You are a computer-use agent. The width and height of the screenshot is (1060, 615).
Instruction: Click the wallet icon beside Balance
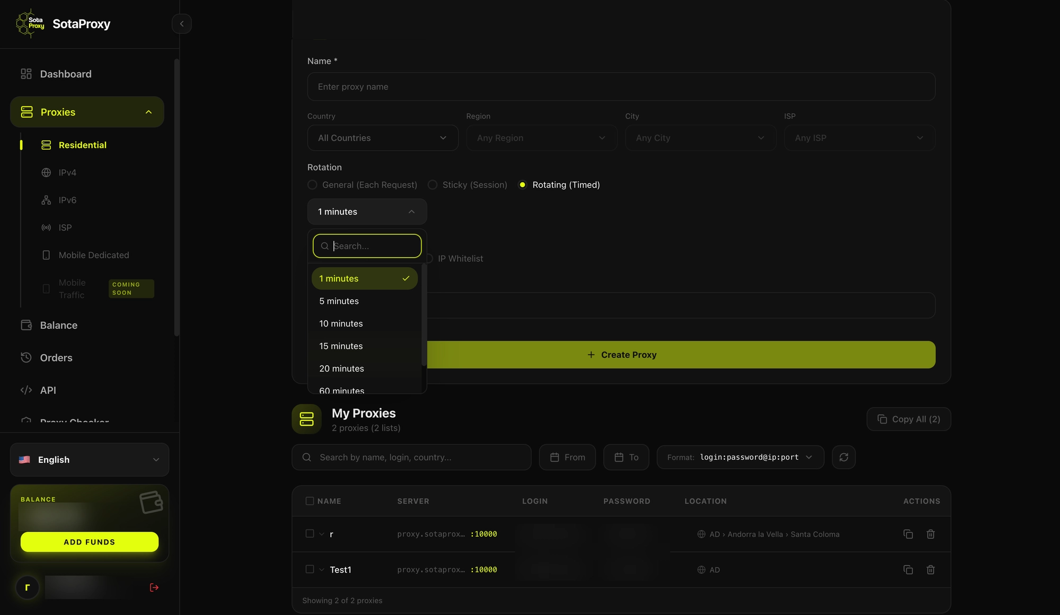(26, 325)
